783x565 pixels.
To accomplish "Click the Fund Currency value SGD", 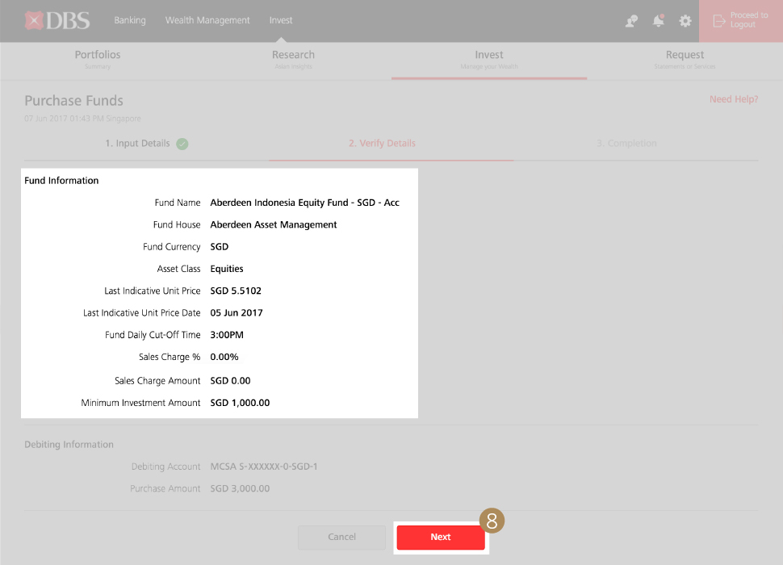I will pyautogui.click(x=220, y=246).
